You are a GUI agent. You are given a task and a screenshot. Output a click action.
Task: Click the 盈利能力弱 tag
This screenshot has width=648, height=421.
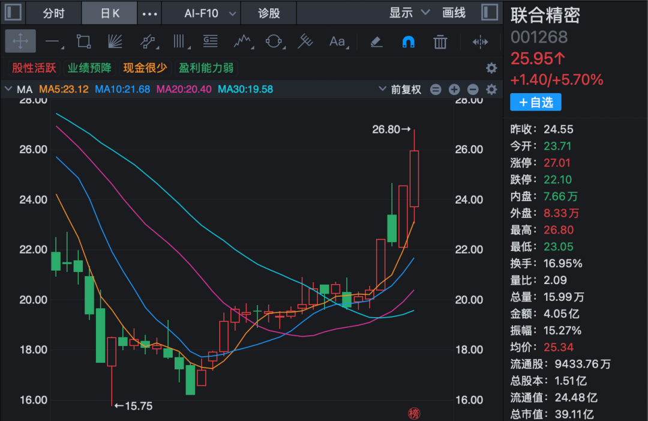[206, 68]
